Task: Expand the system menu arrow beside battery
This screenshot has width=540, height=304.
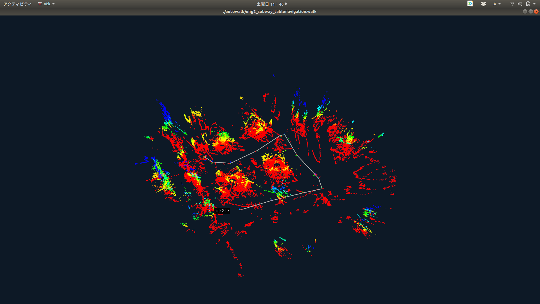Action: click(x=534, y=4)
